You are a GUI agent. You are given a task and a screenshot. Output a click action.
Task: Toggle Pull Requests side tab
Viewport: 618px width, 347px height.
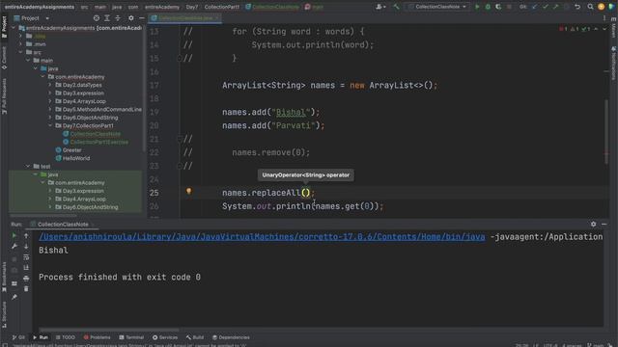pyautogui.click(x=4, y=96)
